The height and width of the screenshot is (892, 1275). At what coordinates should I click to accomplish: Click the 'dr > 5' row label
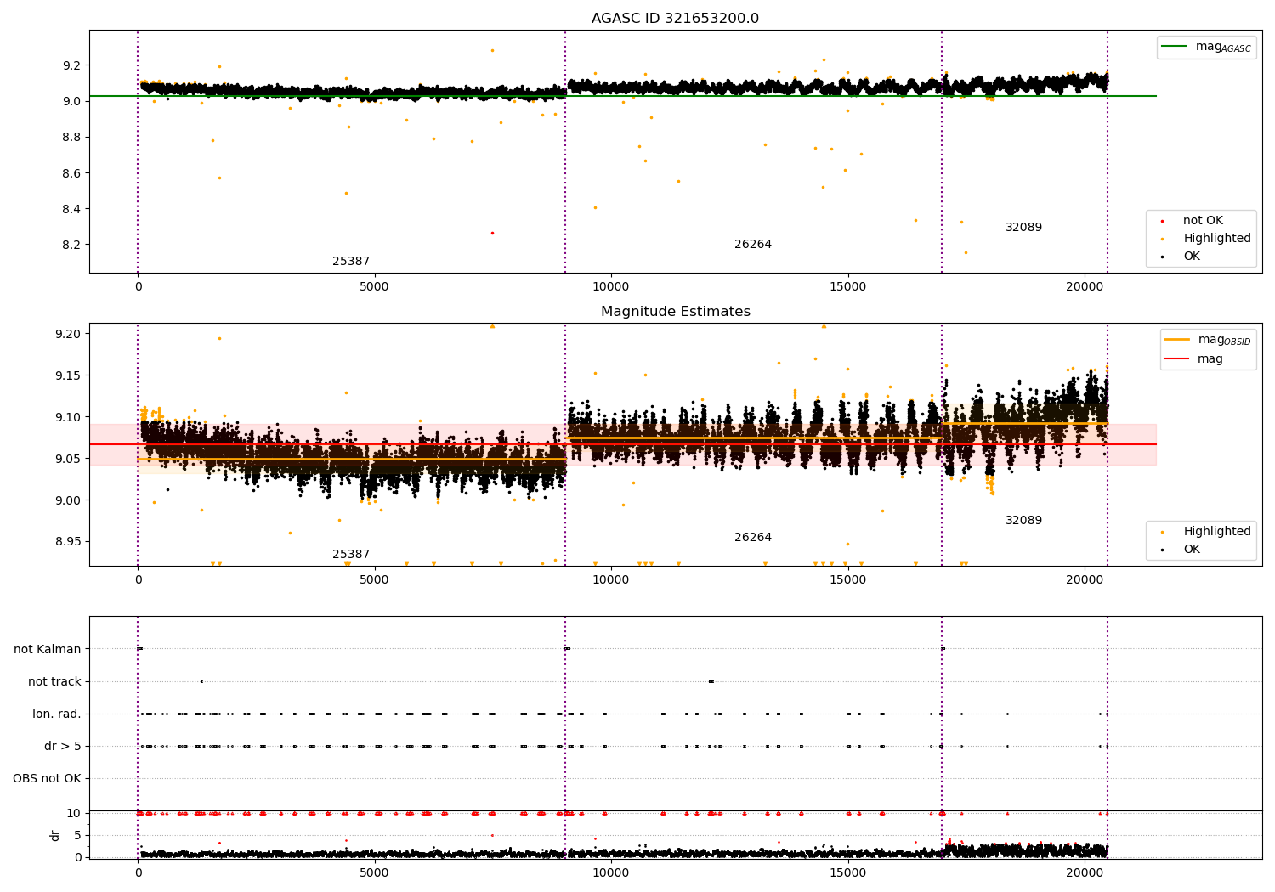coord(63,747)
